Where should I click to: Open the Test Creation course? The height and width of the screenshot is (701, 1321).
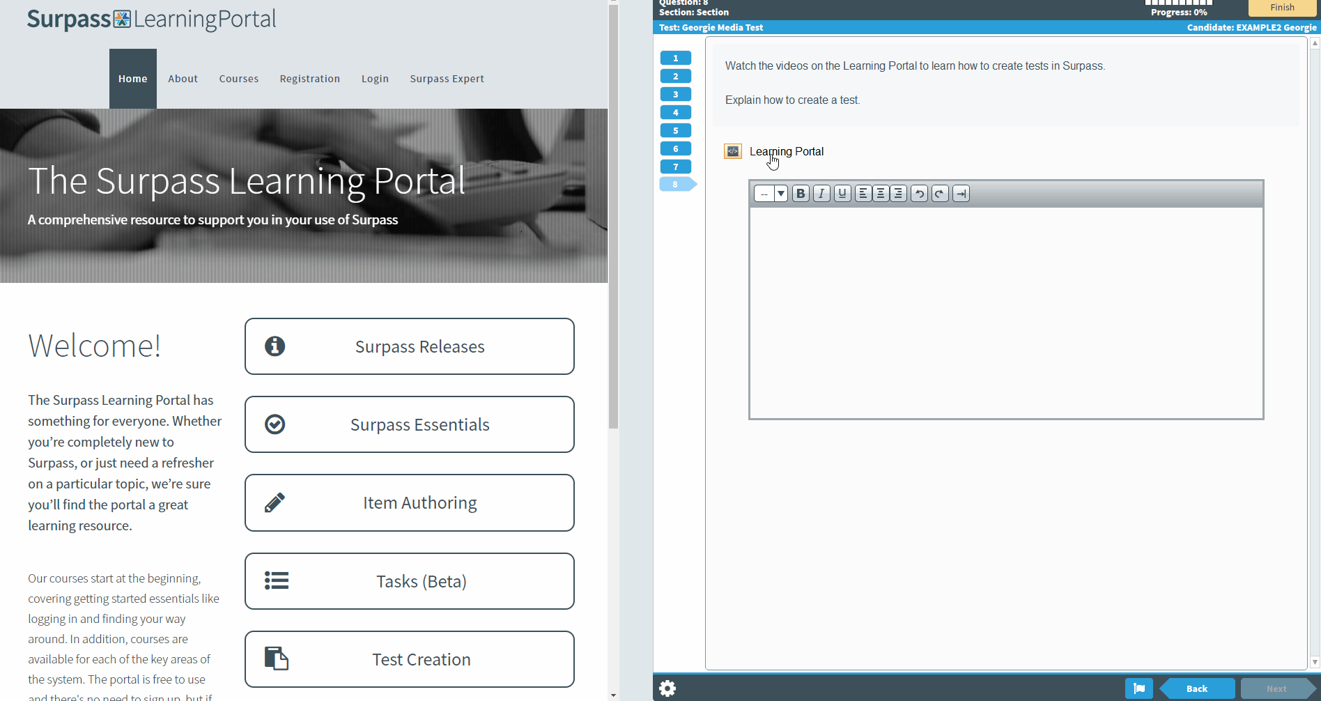click(x=410, y=659)
